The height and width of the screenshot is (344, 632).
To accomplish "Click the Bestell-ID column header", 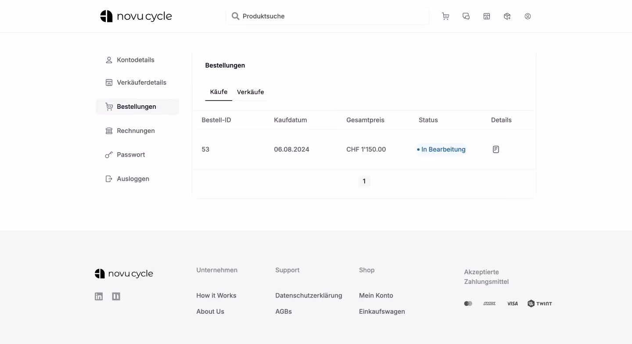I will (x=216, y=120).
